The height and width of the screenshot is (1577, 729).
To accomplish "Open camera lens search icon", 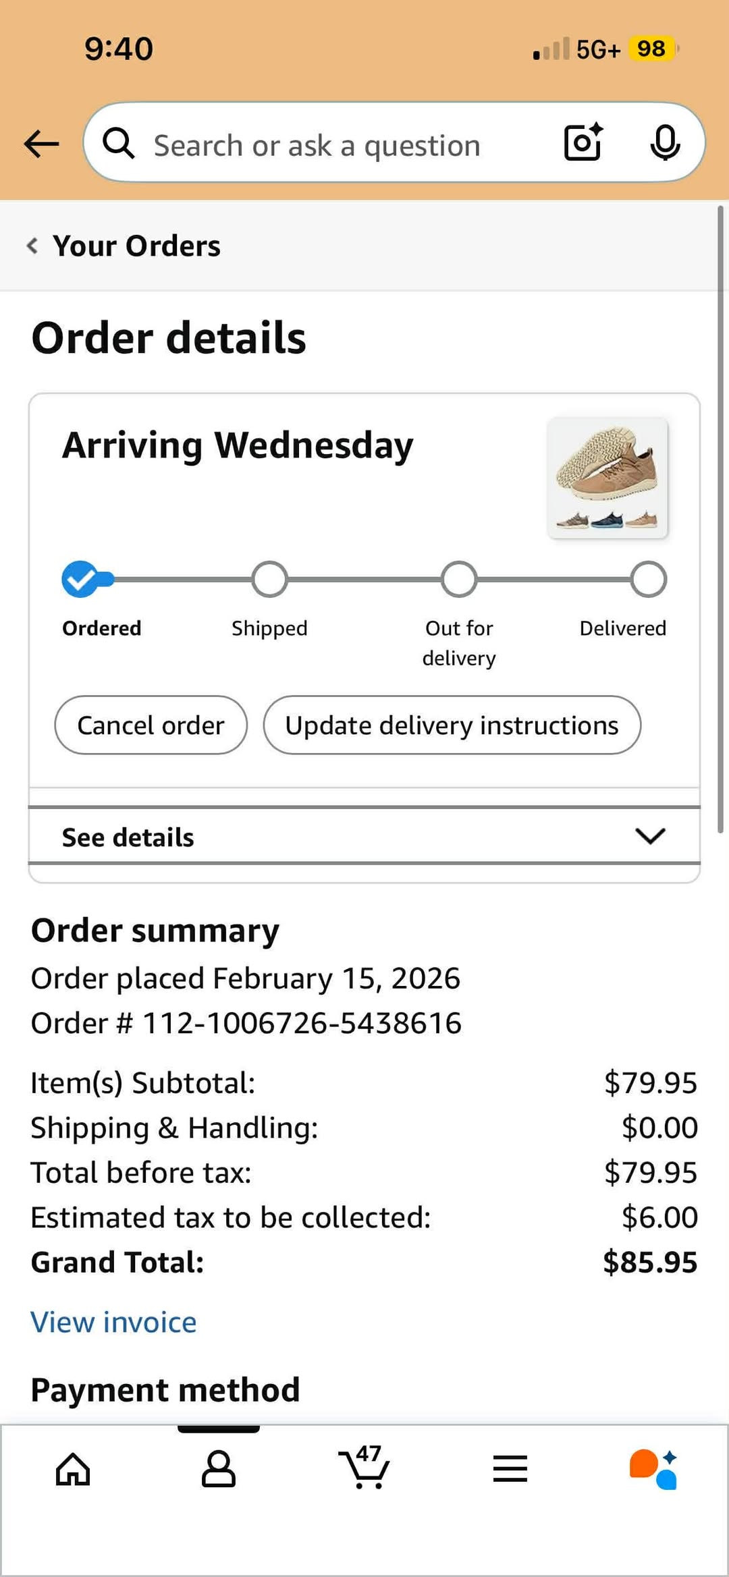I will click(x=583, y=142).
